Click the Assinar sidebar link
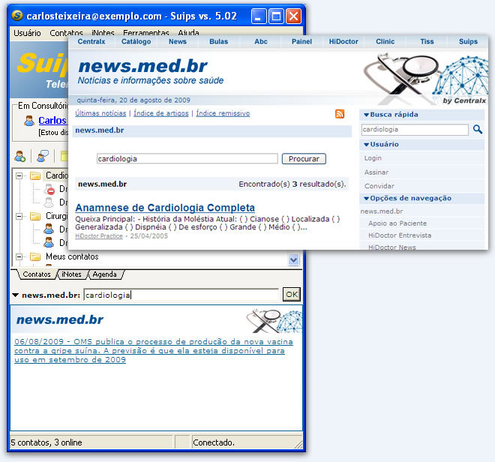Viewport: 495px width, 462px height. click(376, 172)
